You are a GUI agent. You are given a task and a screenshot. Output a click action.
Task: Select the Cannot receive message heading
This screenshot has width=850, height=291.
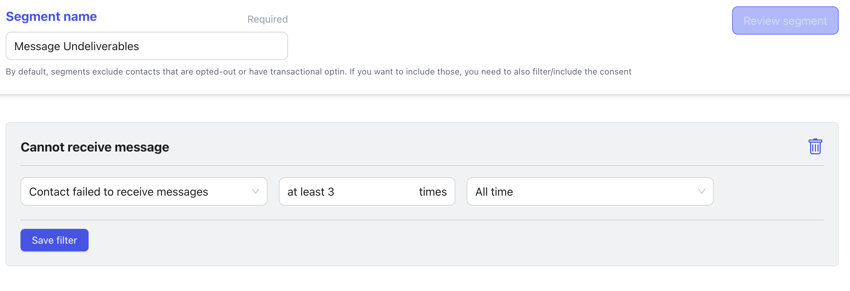(95, 147)
